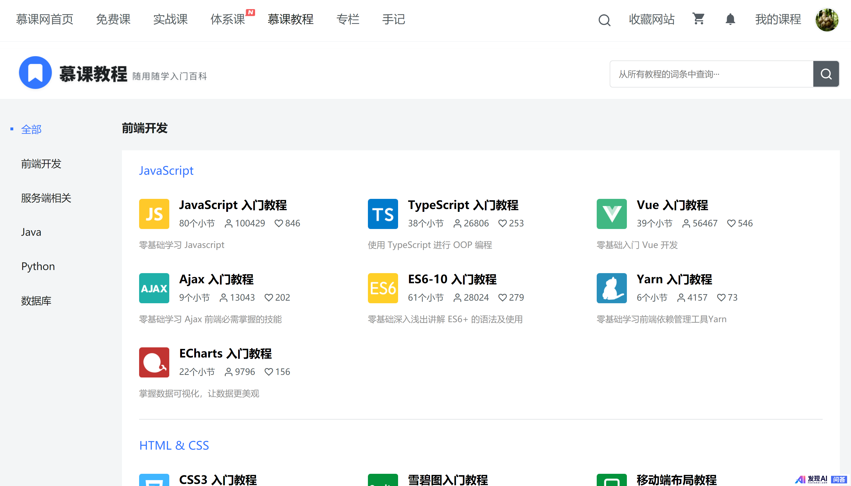
Task: Open Yarn 入门教程 title
Action: [x=674, y=279]
